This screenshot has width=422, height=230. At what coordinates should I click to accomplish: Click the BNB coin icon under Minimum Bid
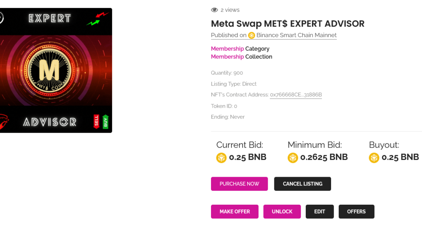click(293, 158)
